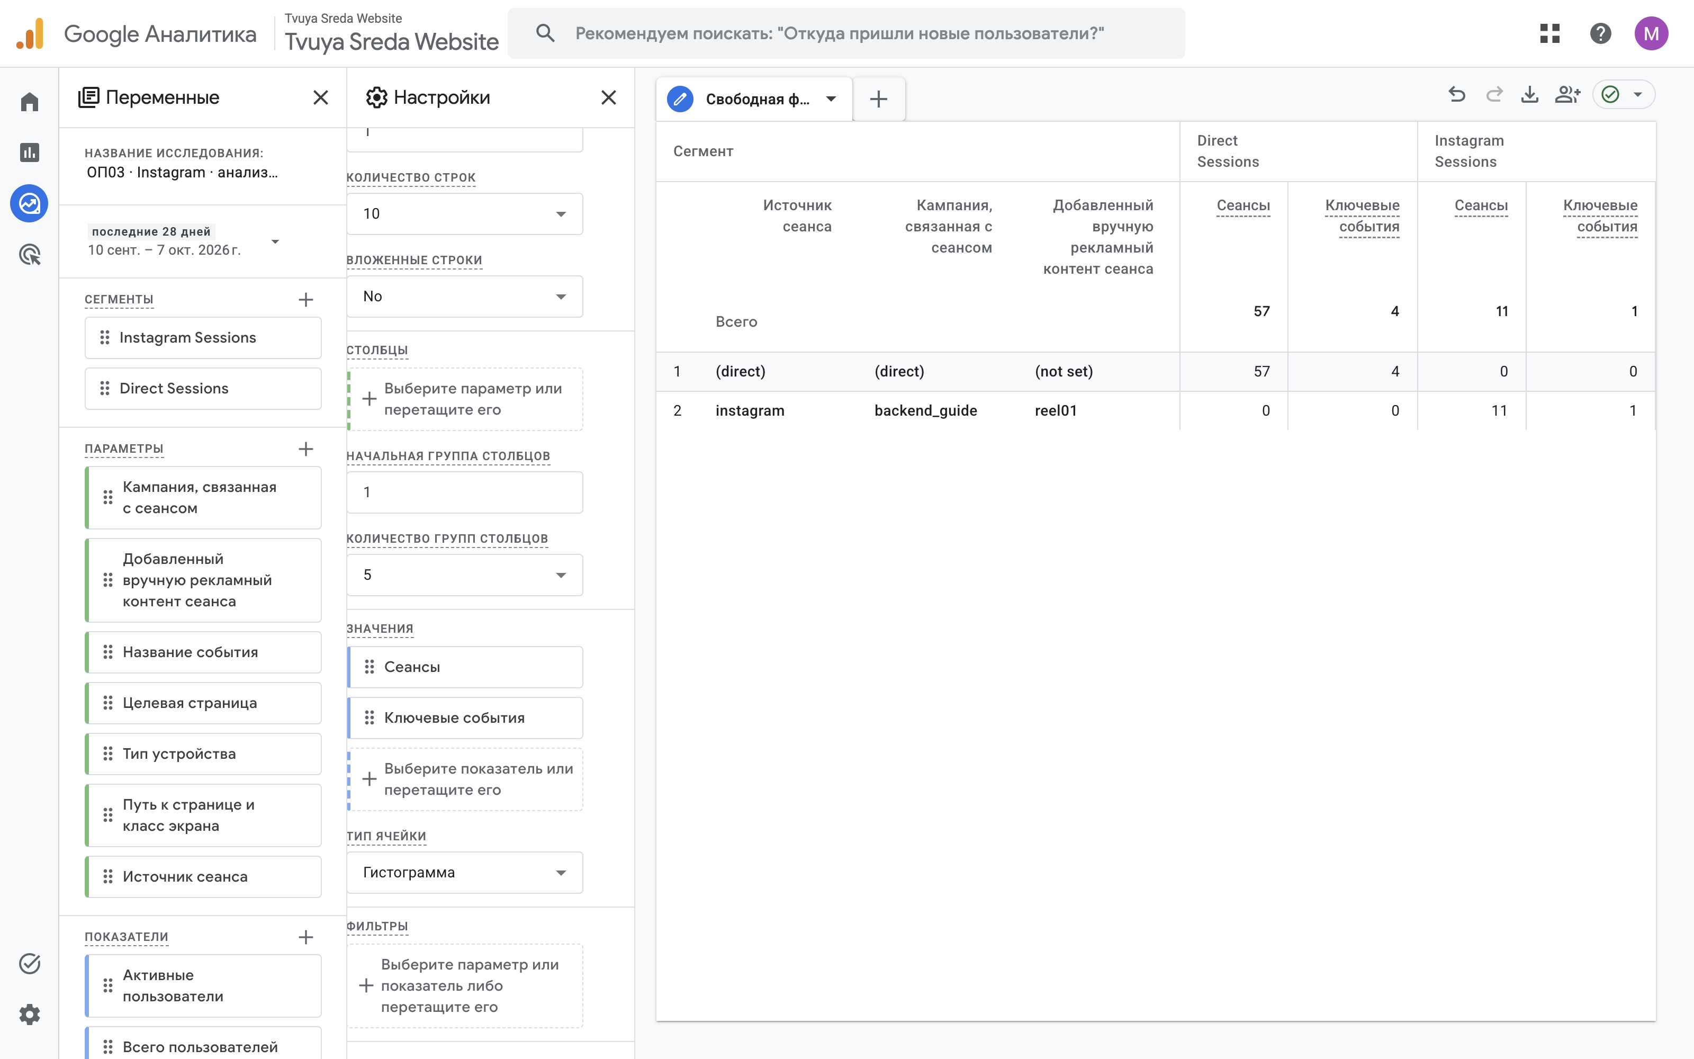Image resolution: width=1694 pixels, height=1059 pixels.
Task: Open the Home icon in left sidebar
Action: coord(30,102)
